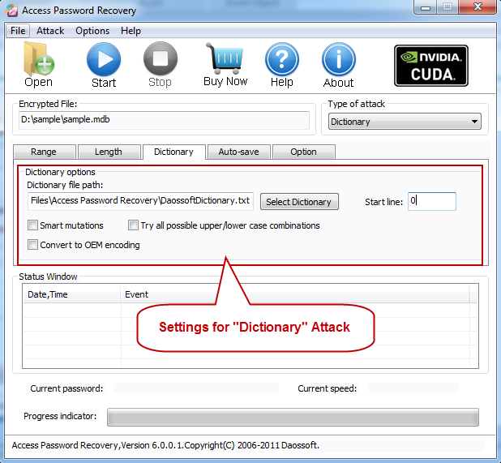Click the Current password label
Screen dimensions: 501x463
point(66,388)
